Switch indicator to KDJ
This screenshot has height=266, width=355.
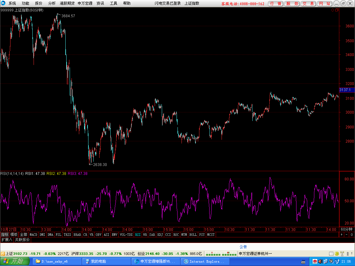point(160,235)
